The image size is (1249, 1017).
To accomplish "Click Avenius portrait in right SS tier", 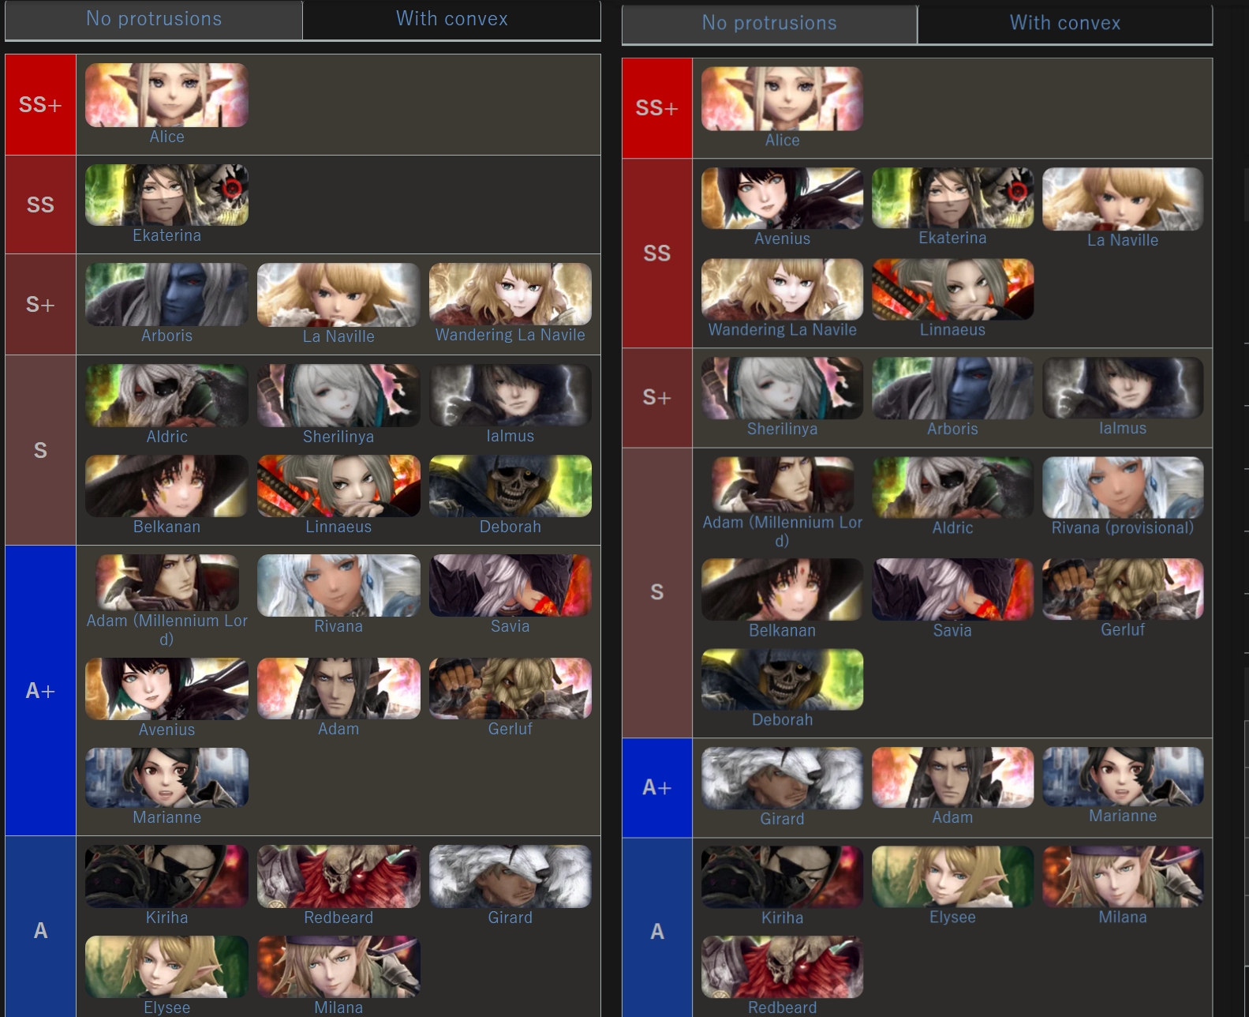I will tap(782, 198).
